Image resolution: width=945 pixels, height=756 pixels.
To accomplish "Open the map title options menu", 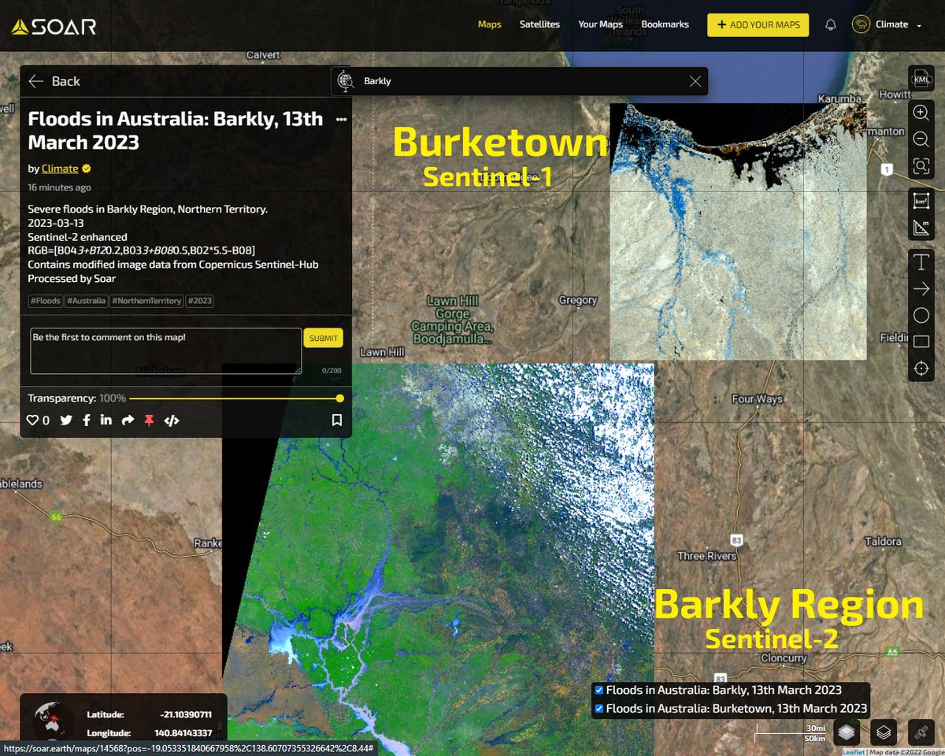I will [341, 118].
